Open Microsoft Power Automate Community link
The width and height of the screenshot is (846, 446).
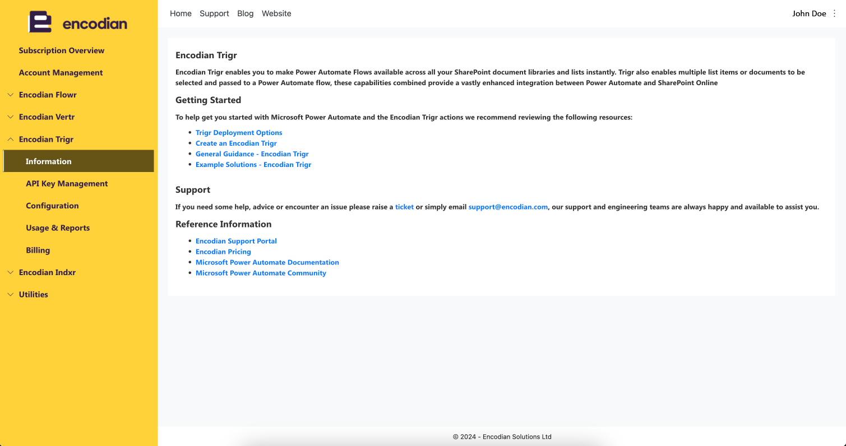[261, 273]
